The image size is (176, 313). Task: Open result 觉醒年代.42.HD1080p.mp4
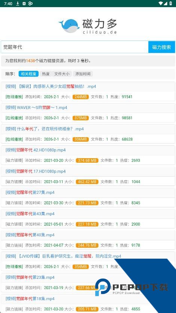point(36,150)
